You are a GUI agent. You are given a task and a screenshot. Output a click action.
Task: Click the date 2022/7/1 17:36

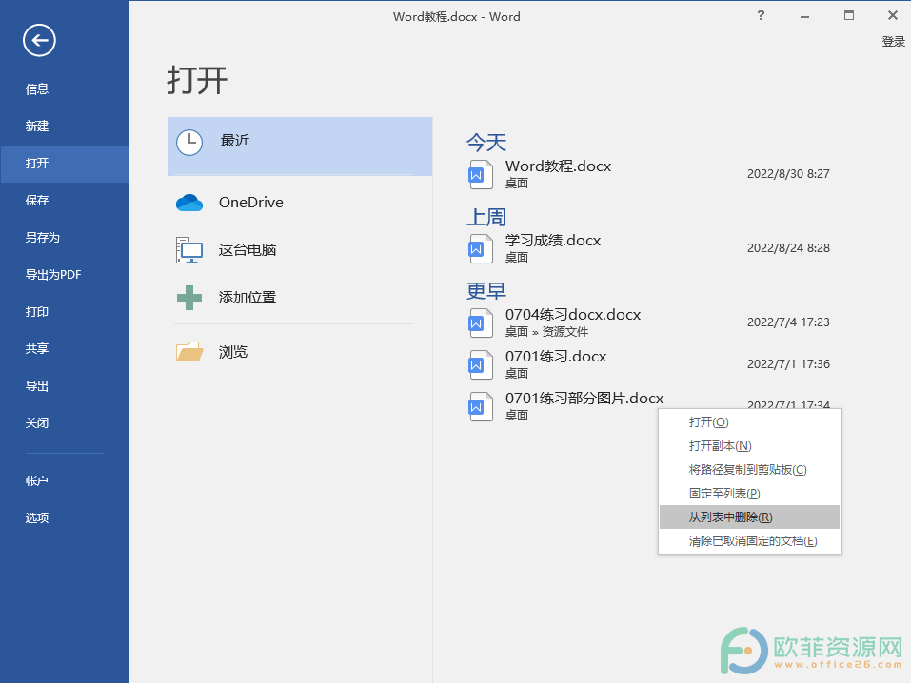788,364
